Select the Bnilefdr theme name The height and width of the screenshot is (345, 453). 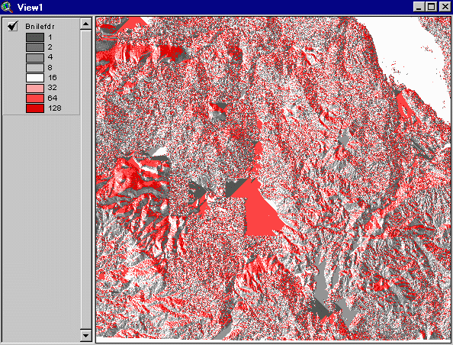point(40,26)
